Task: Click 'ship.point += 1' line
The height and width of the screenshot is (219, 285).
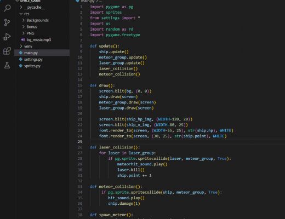Action: [x=134, y=176]
